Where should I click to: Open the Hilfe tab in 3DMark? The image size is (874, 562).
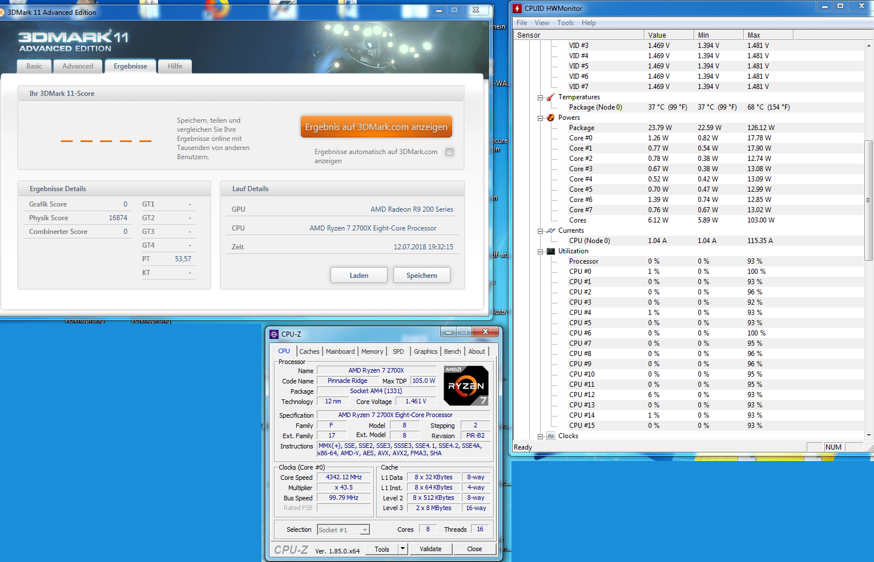point(175,66)
